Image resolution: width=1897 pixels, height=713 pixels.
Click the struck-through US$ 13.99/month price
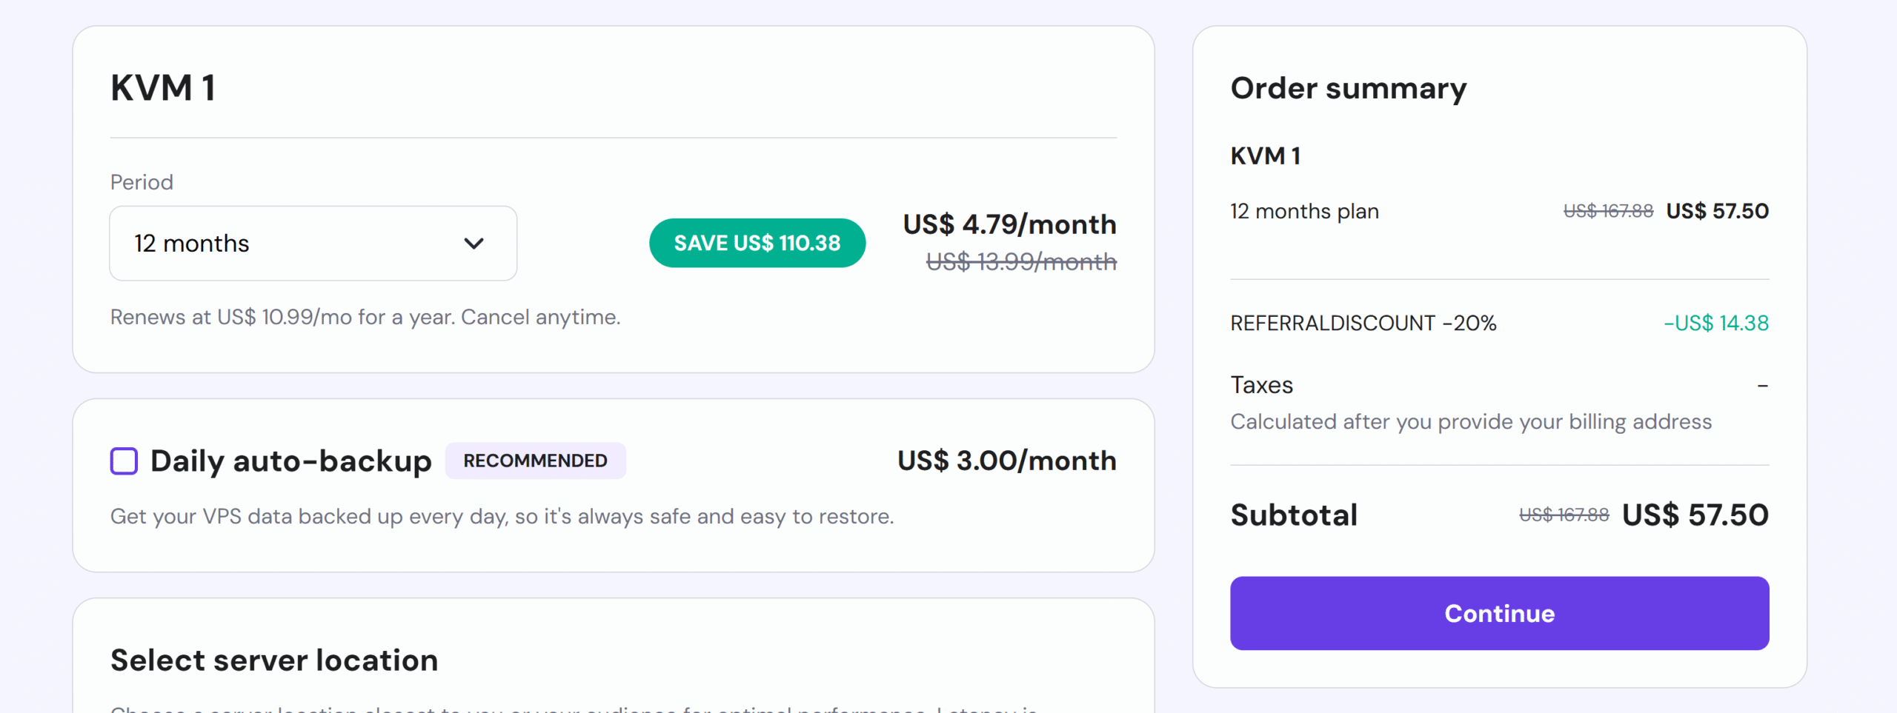(1021, 261)
